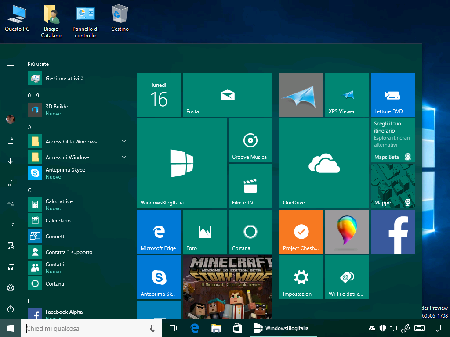Open the OneDrive tile

click(324, 163)
